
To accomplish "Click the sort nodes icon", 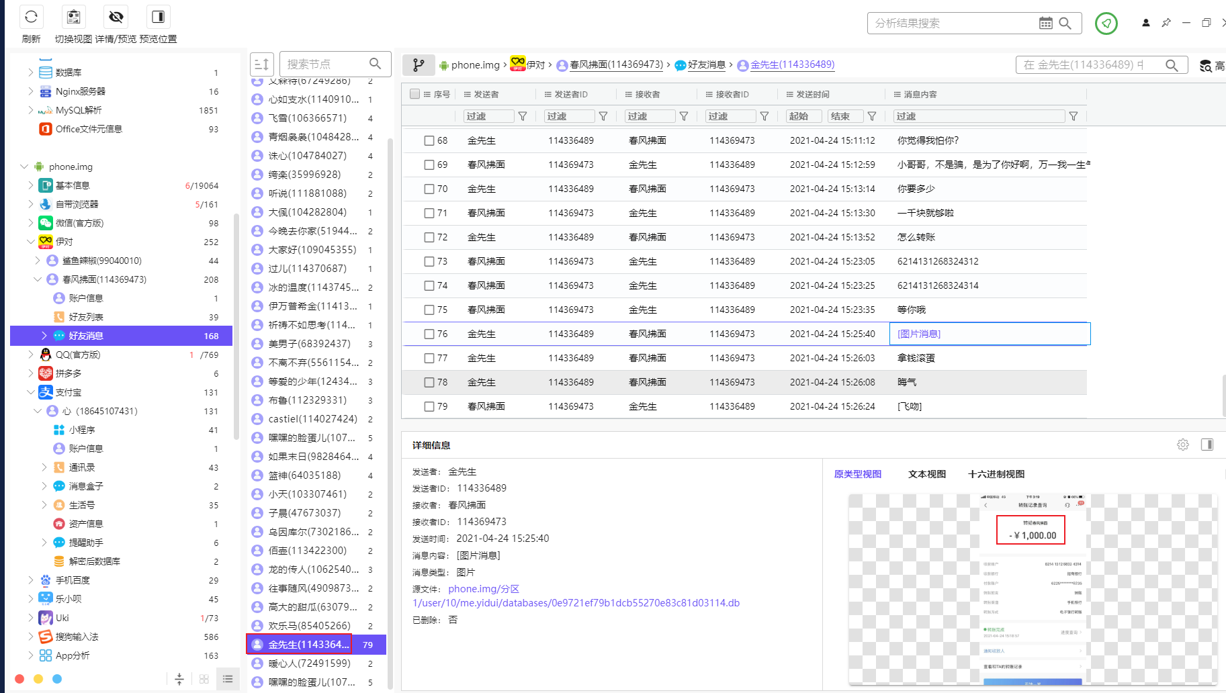I will click(262, 64).
